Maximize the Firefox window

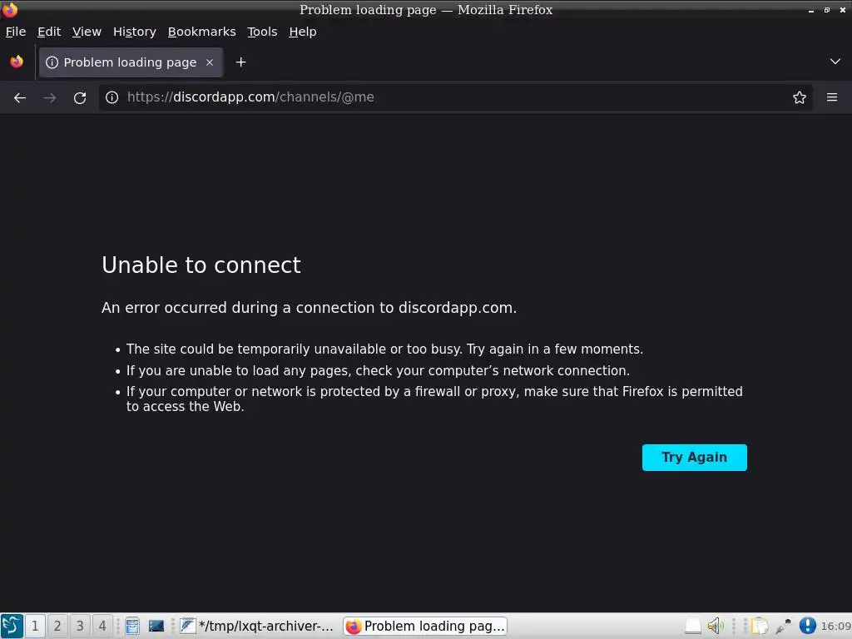click(x=826, y=10)
